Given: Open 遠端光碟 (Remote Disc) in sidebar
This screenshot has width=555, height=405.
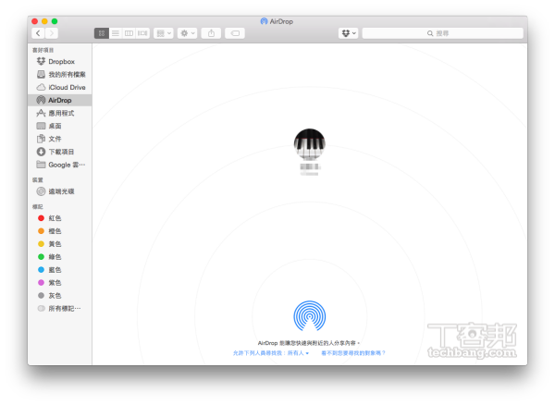Looking at the screenshot, I should click(x=61, y=191).
